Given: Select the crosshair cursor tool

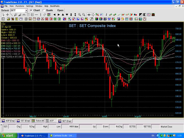Looking at the screenshot, I should point(7,15).
